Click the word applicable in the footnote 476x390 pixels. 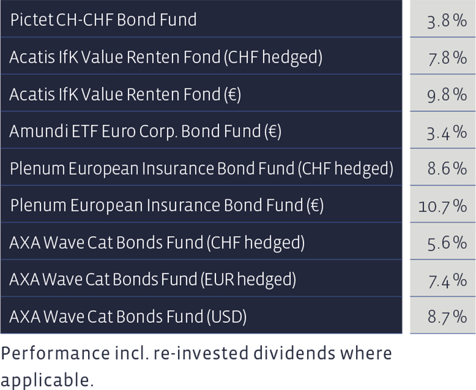point(46,380)
